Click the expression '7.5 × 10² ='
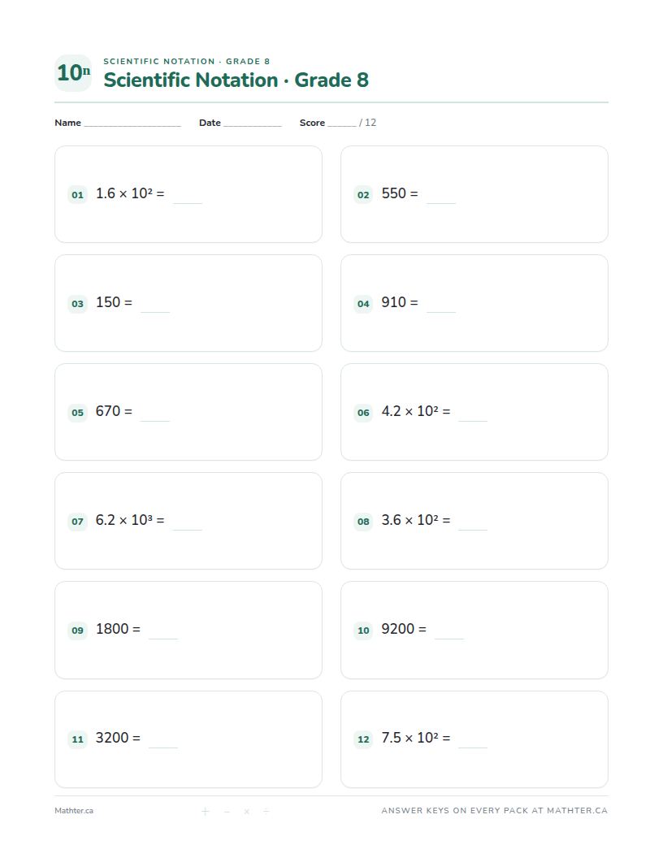Screen dimensions: 663x858 416,738
